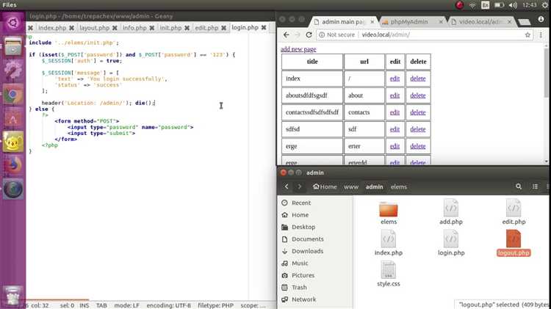
Task: Select logout.php file icon
Action: click(514, 239)
